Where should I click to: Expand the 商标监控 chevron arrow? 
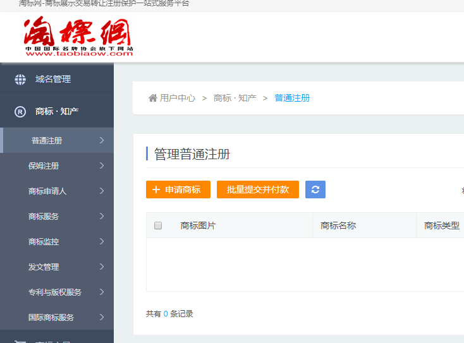[x=102, y=241]
